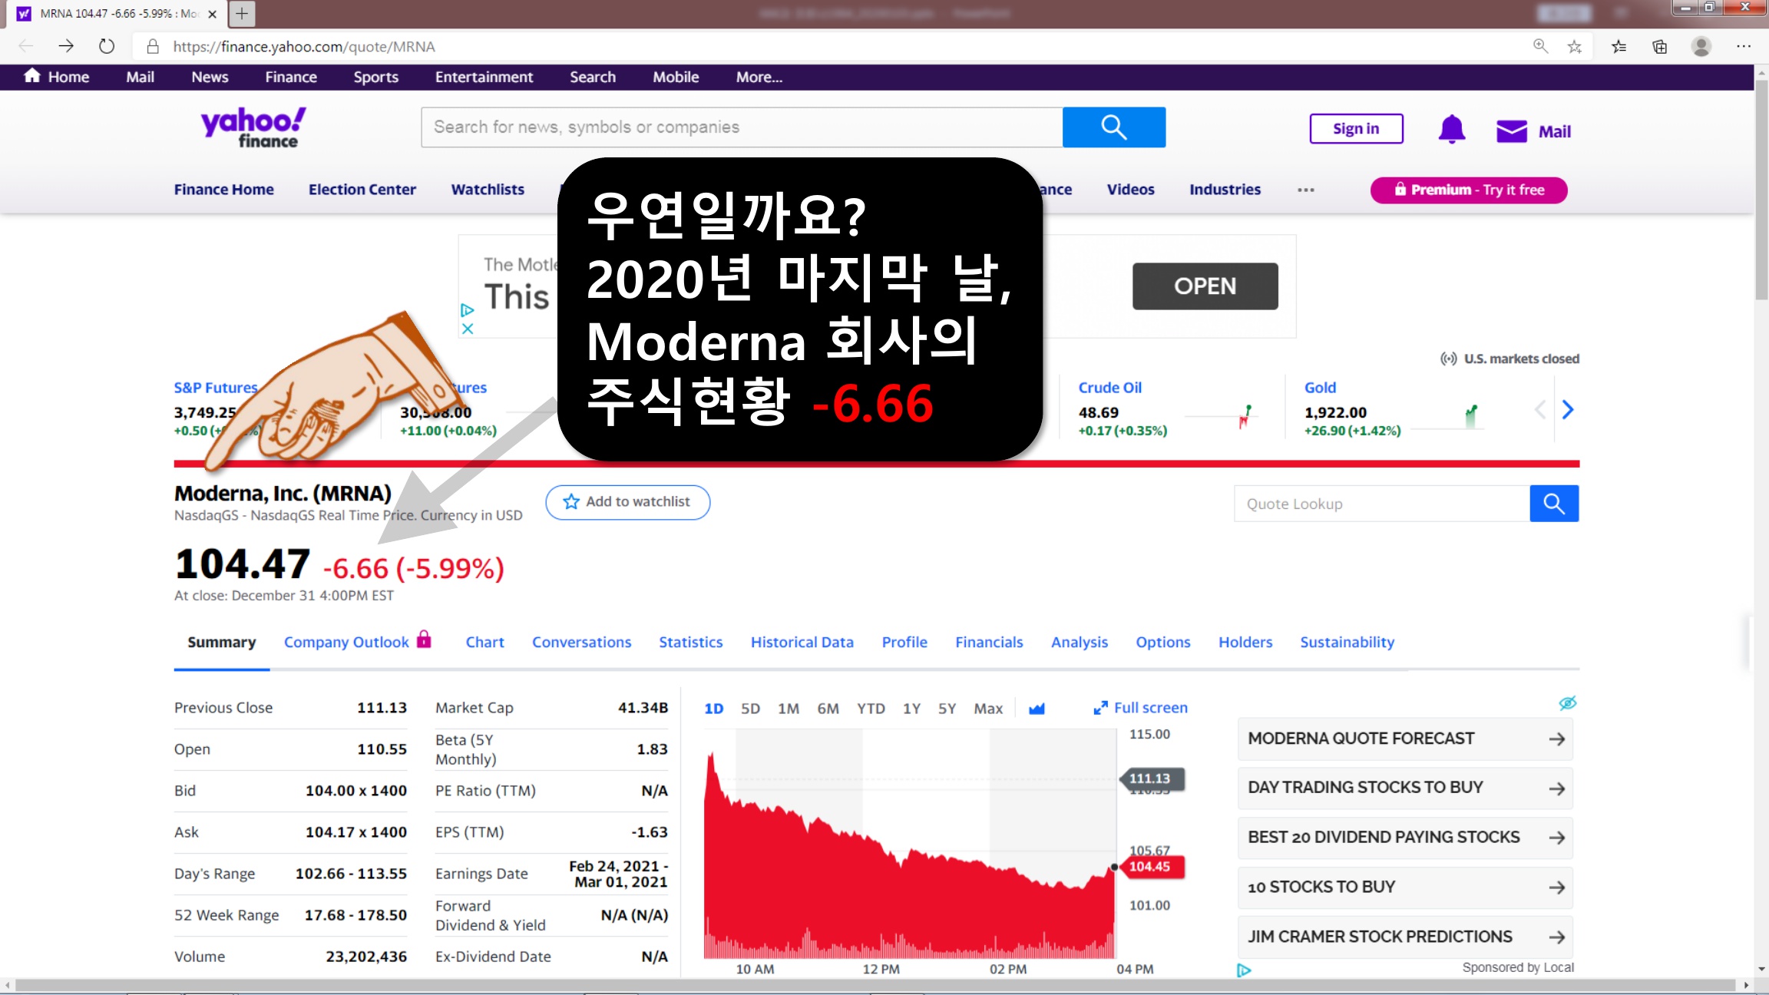
Task: Open browser settings ellipsis menu
Action: [x=1744, y=47]
